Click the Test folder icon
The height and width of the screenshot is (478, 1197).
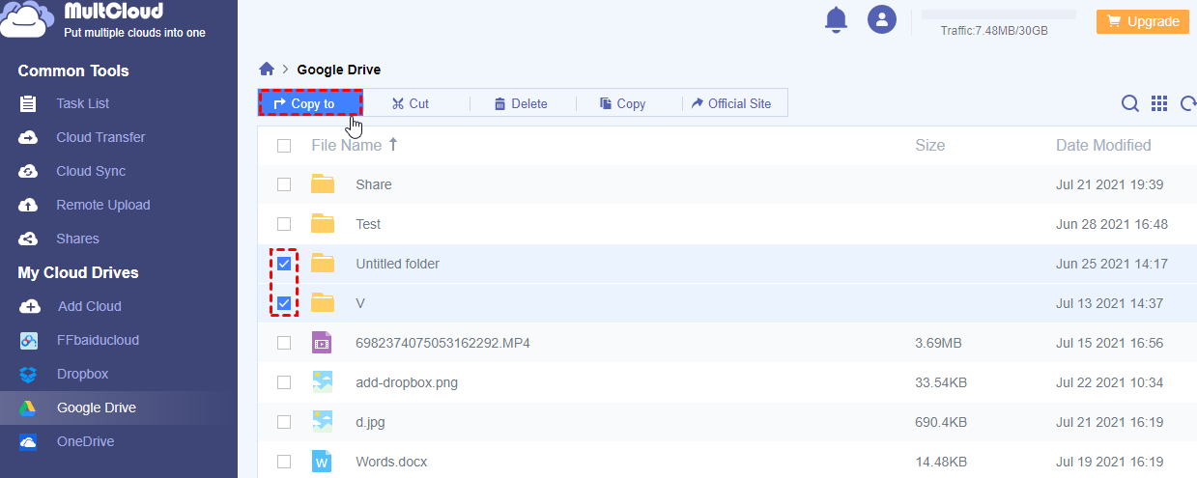[x=323, y=224]
